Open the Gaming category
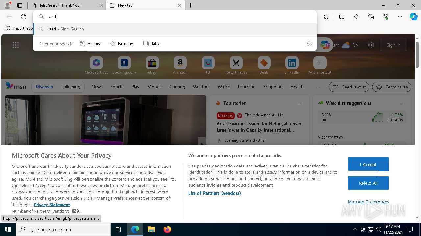 coord(177,87)
